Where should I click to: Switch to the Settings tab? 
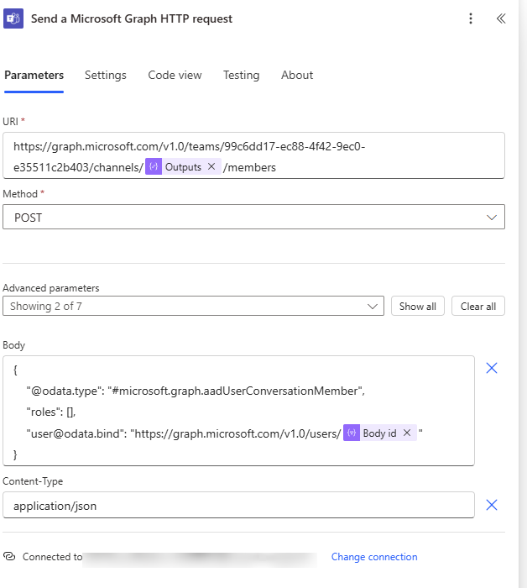106,76
